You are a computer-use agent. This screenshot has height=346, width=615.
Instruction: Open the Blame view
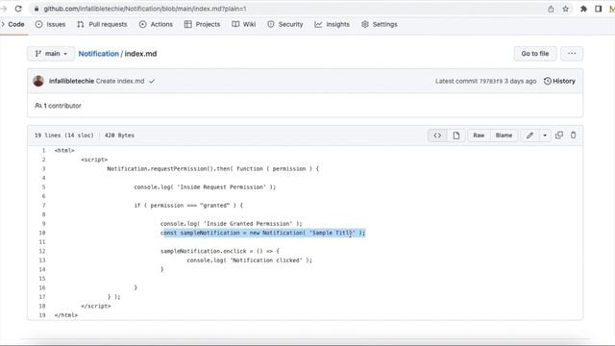(504, 136)
